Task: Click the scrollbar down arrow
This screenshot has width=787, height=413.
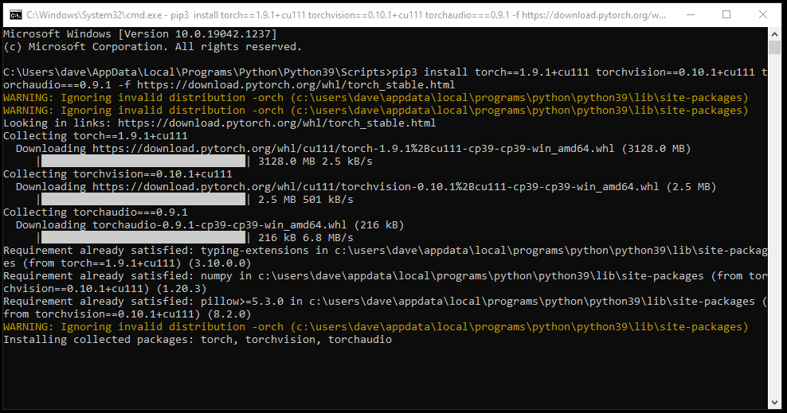Action: click(x=774, y=403)
